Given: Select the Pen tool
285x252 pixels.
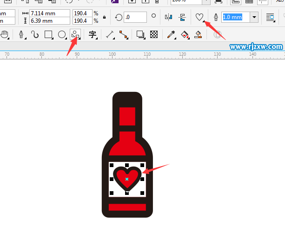Looking at the screenshot, I should (x=21, y=34).
